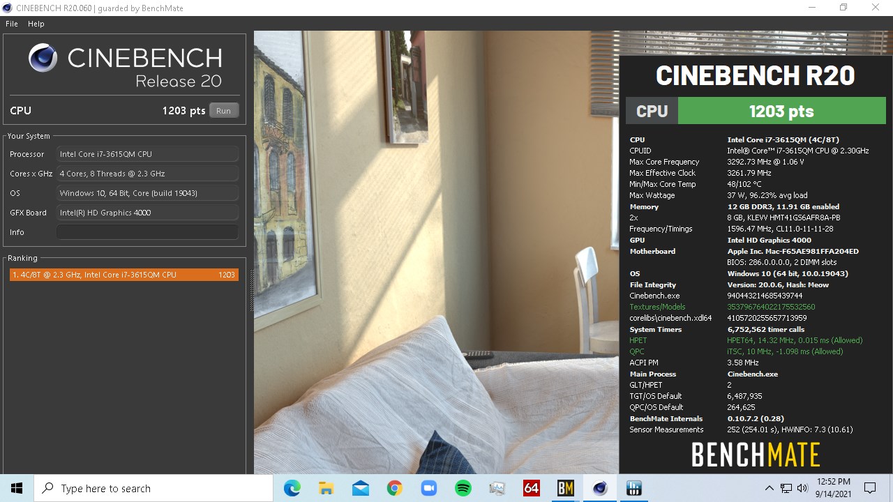Select ranking entry Intel Core i7-3615QM
Image resolution: width=893 pixels, height=502 pixels.
123,275
